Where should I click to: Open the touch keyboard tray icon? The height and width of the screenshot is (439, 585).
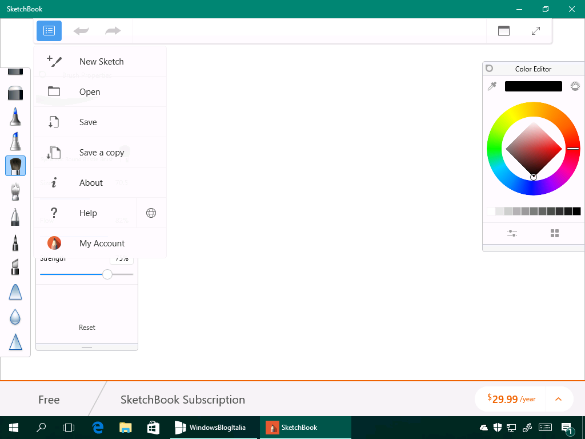[x=545, y=428]
